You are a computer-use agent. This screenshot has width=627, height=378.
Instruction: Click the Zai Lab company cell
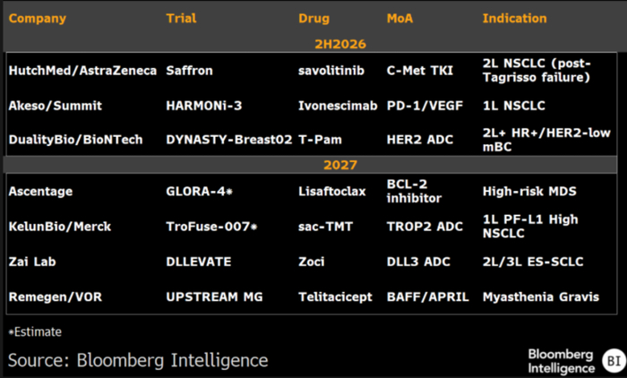point(32,262)
